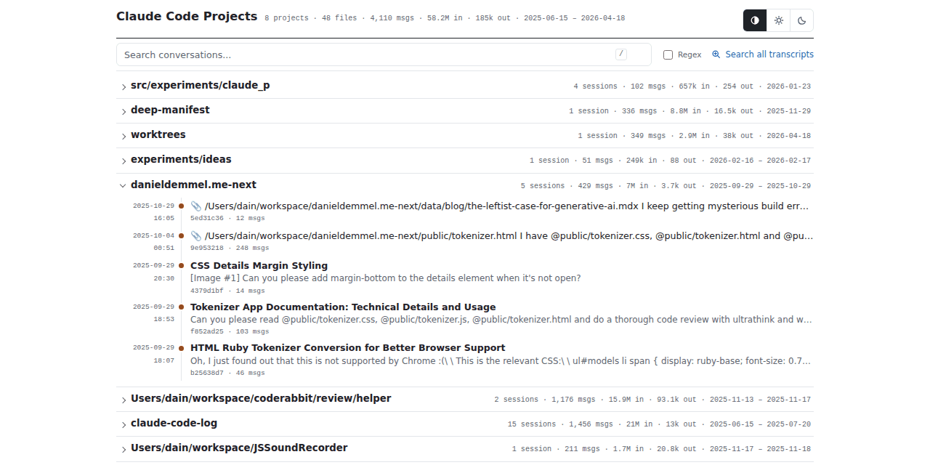The height and width of the screenshot is (473, 930).
Task: Expand the src/experiments/claude_p project chevron
Action: 124,86
